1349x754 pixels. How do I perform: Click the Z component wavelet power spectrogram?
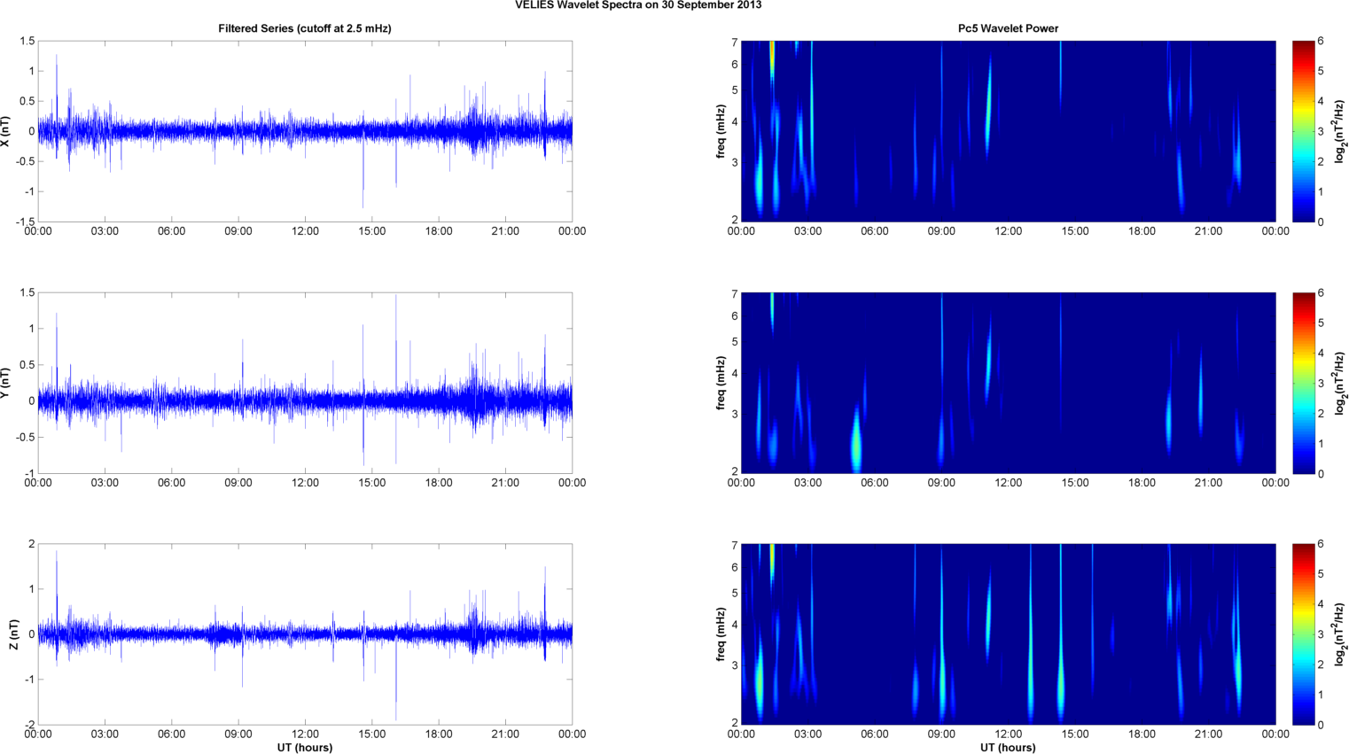coord(1008,634)
